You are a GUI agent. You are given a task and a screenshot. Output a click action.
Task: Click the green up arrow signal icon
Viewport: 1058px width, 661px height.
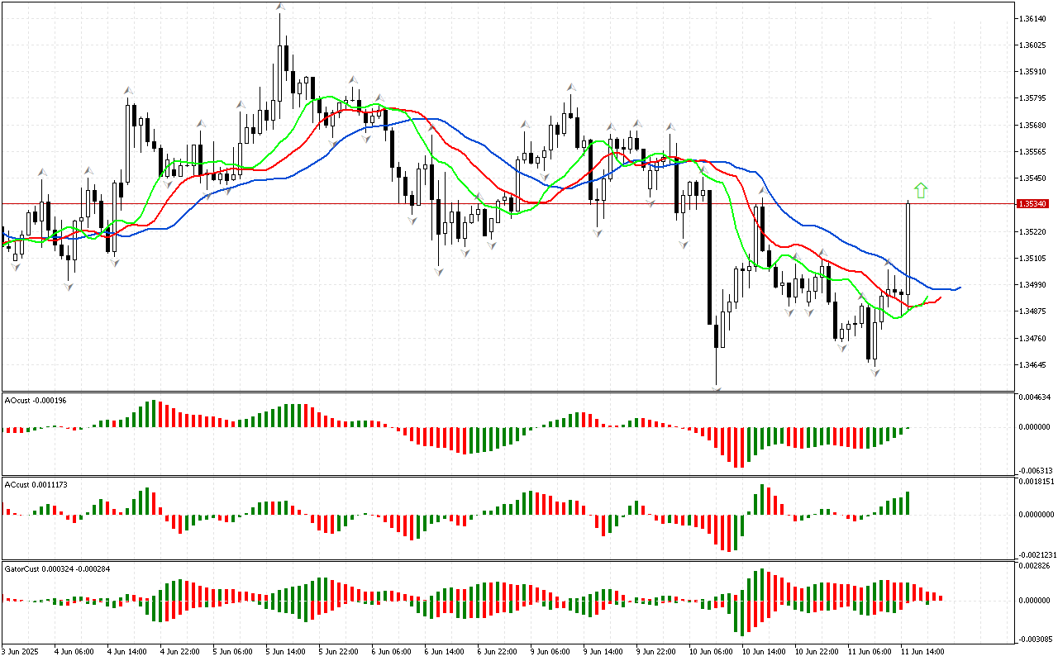point(921,190)
